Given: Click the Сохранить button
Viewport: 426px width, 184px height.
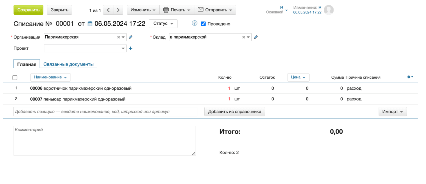Looking at the screenshot, I should pyautogui.click(x=28, y=10).
